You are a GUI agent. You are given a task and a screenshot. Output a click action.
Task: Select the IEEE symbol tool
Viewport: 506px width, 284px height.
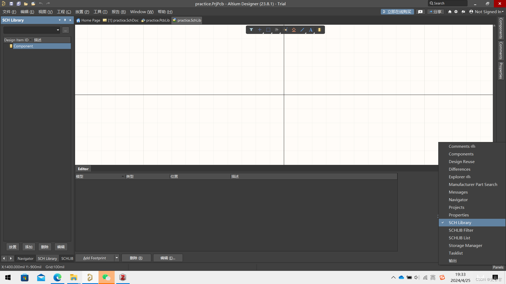tap(294, 30)
